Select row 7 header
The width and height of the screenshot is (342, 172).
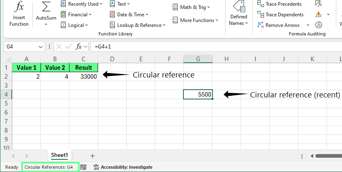6,121
